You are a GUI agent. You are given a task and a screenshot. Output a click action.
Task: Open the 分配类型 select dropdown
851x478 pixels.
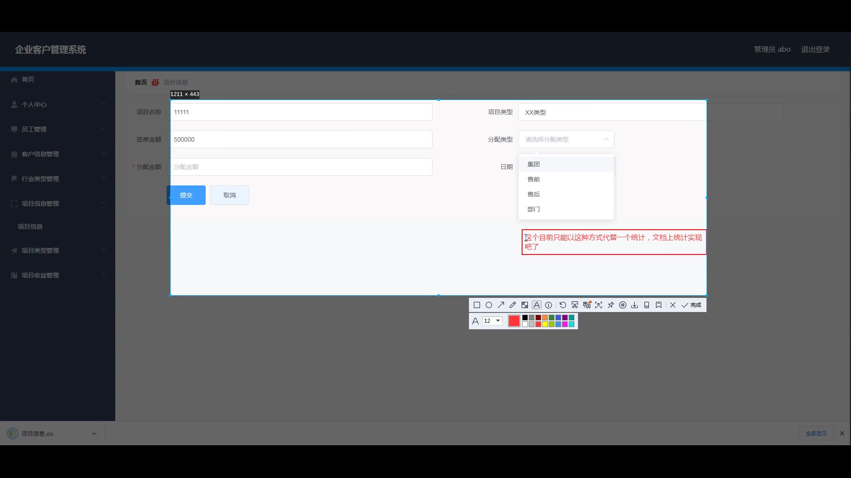tap(566, 139)
